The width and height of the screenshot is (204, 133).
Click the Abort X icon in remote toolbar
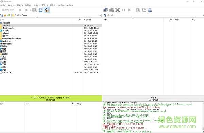[118, 10]
